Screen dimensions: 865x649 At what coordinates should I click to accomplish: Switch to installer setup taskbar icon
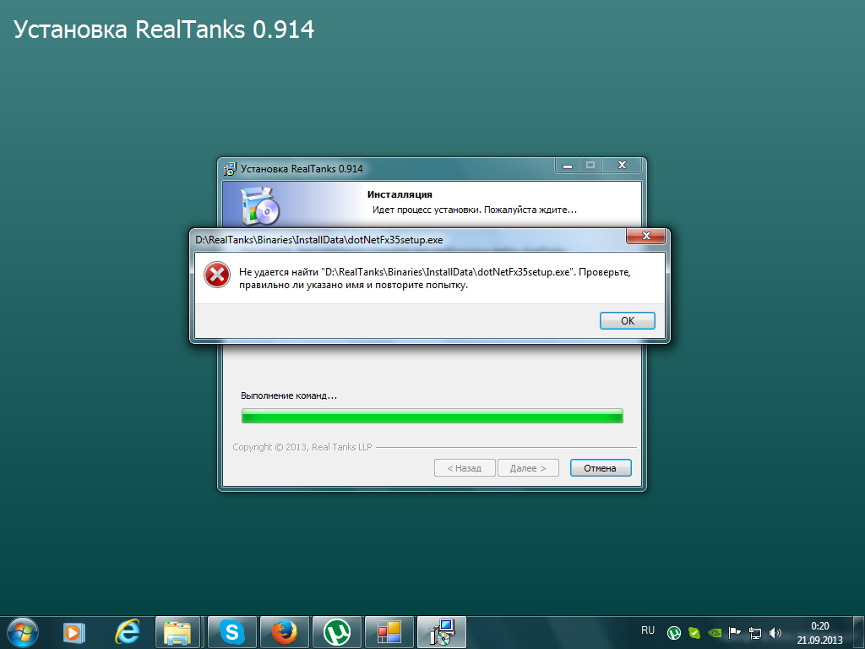[442, 632]
